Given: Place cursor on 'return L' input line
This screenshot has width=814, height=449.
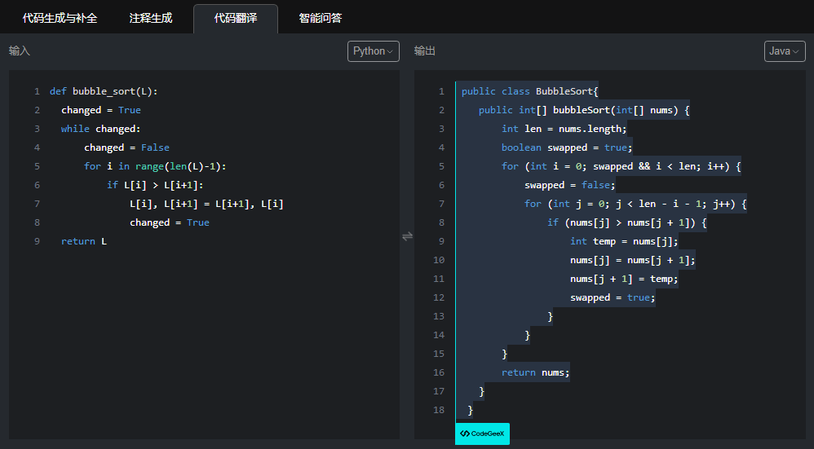Looking at the screenshot, I should [x=83, y=241].
